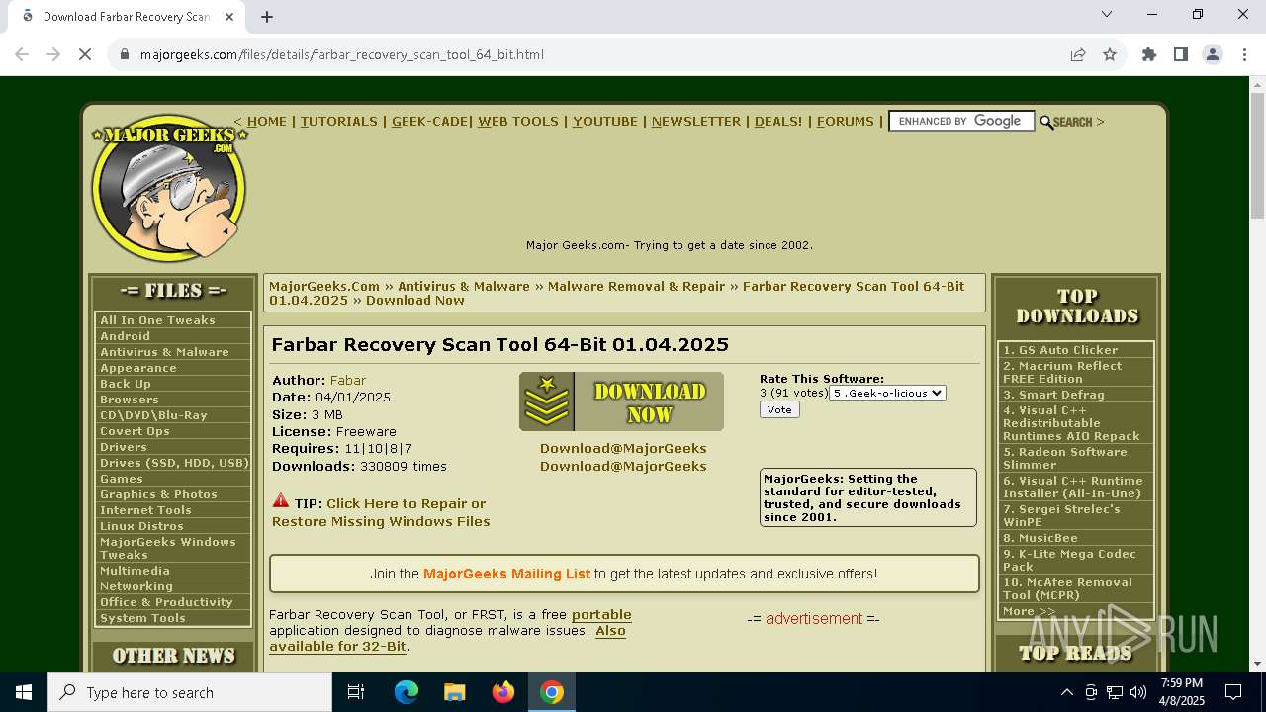Toggle Chrome side panel icon
The image size is (1266, 712).
click(x=1181, y=54)
